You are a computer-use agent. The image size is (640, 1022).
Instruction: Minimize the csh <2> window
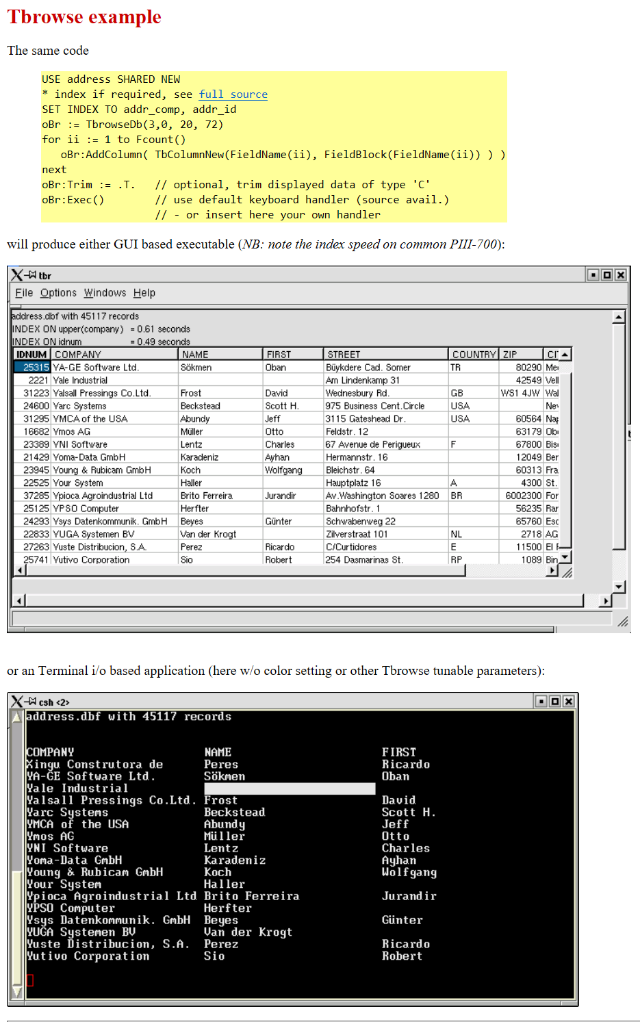tap(541, 702)
